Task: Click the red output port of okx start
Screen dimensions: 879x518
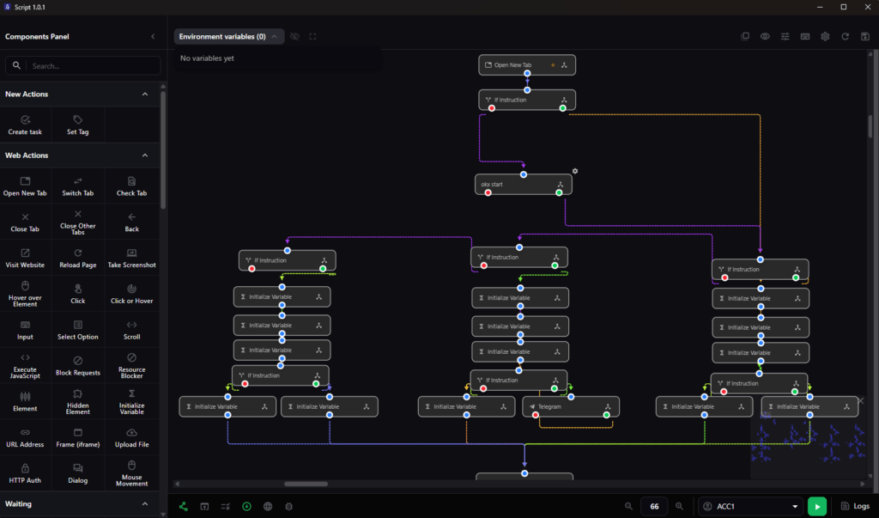Action: tap(488, 193)
